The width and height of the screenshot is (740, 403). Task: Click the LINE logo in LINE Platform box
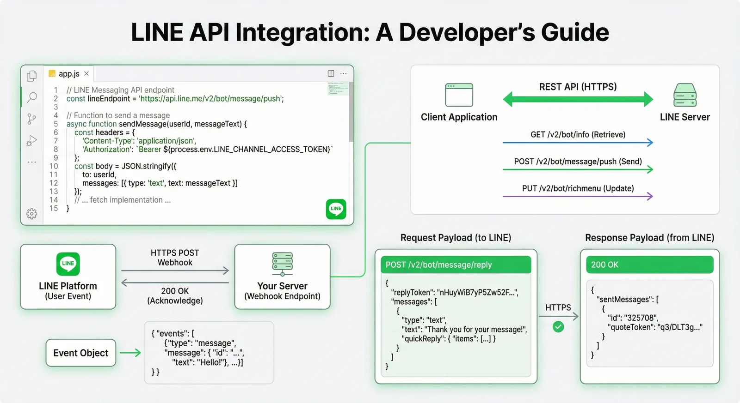point(68,264)
